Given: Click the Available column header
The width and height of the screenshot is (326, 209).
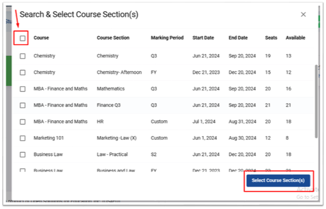Looking at the screenshot, I should pyautogui.click(x=295, y=38).
